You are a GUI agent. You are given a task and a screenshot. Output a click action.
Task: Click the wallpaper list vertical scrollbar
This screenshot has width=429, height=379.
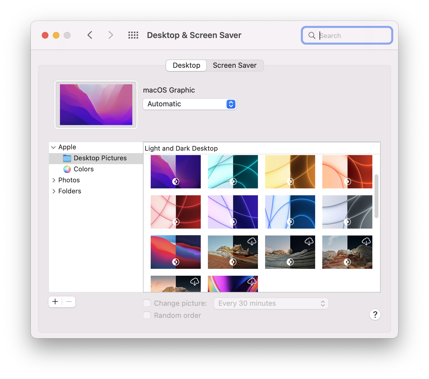click(376, 196)
